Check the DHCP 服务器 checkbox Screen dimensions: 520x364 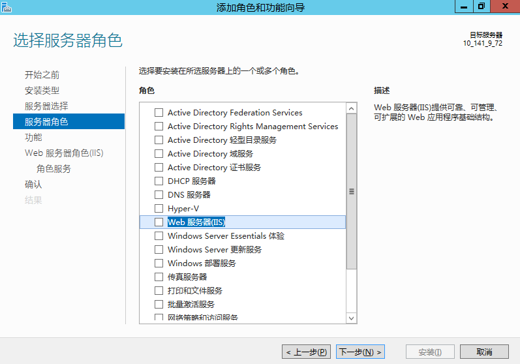click(159, 181)
